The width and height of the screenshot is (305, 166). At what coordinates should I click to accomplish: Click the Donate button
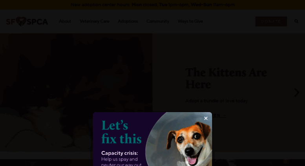[271, 21]
